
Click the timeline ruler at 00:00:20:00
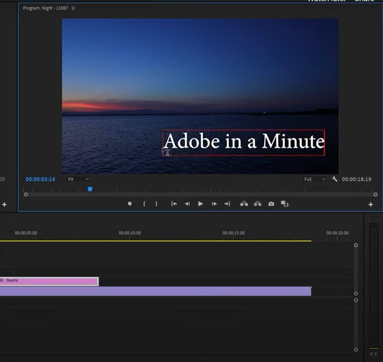(x=337, y=233)
